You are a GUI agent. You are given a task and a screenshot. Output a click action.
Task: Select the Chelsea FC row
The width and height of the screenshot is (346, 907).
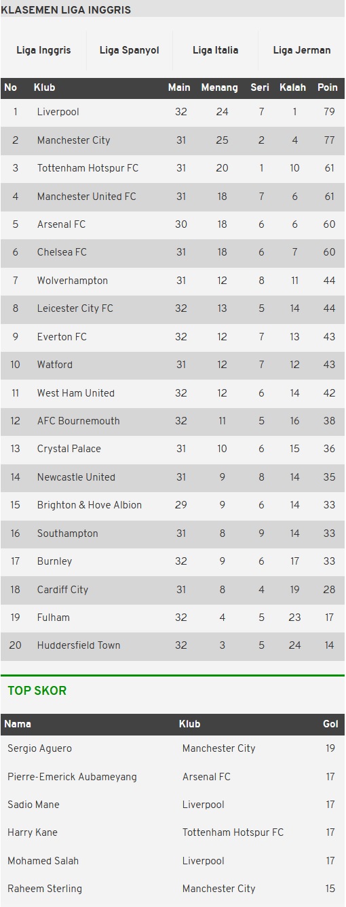172,252
